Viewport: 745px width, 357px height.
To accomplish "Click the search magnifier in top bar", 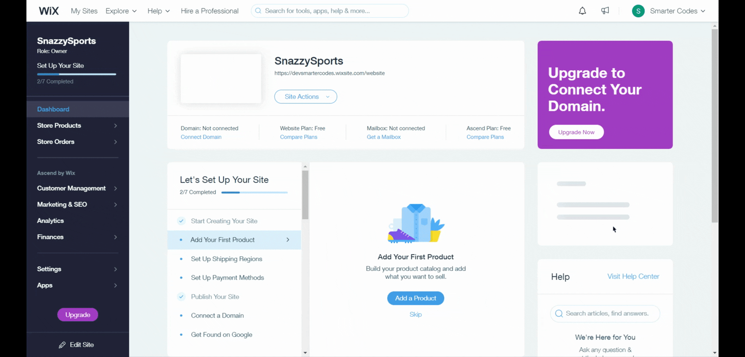I will click(258, 11).
